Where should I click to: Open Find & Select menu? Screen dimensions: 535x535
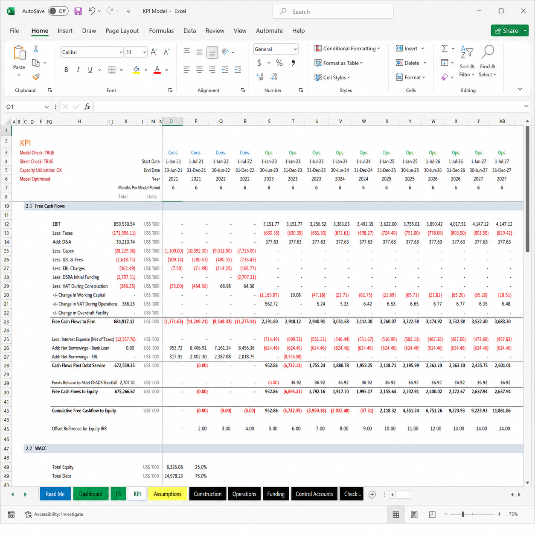click(x=487, y=61)
